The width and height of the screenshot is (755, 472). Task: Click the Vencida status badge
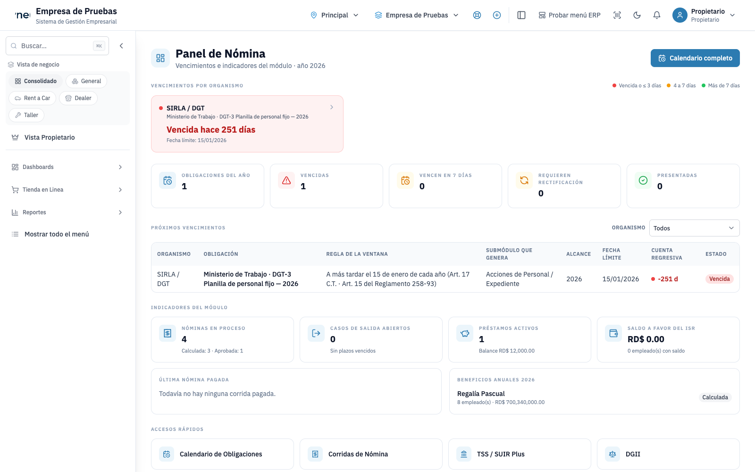click(719, 279)
